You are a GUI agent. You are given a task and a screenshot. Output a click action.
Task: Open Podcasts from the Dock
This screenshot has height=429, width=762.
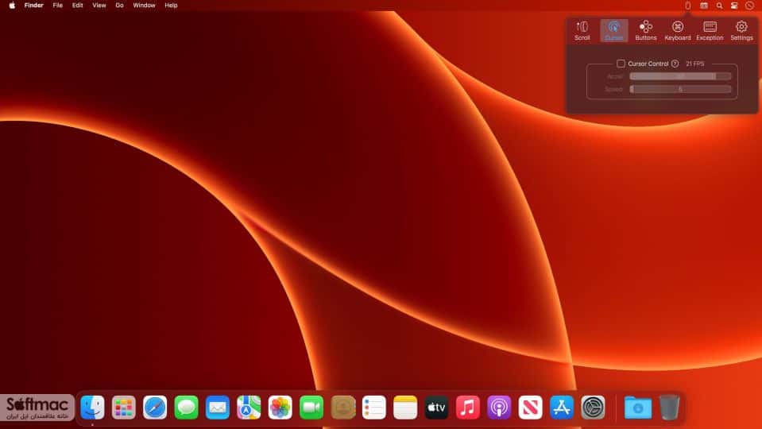(x=499, y=407)
